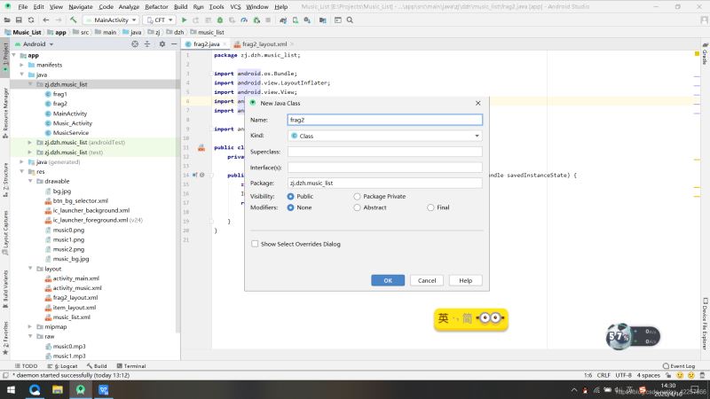Open Android Studio from the Windows taskbar
The width and height of the screenshot is (710, 399).
pyautogui.click(x=81, y=389)
